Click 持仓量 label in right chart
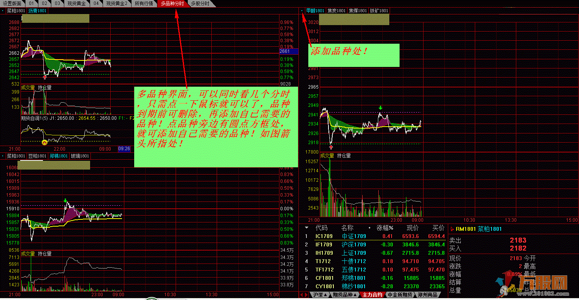 point(344,156)
